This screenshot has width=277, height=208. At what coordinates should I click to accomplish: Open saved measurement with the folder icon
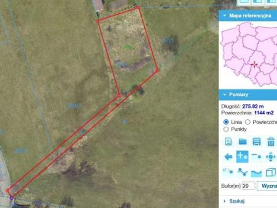(243, 142)
